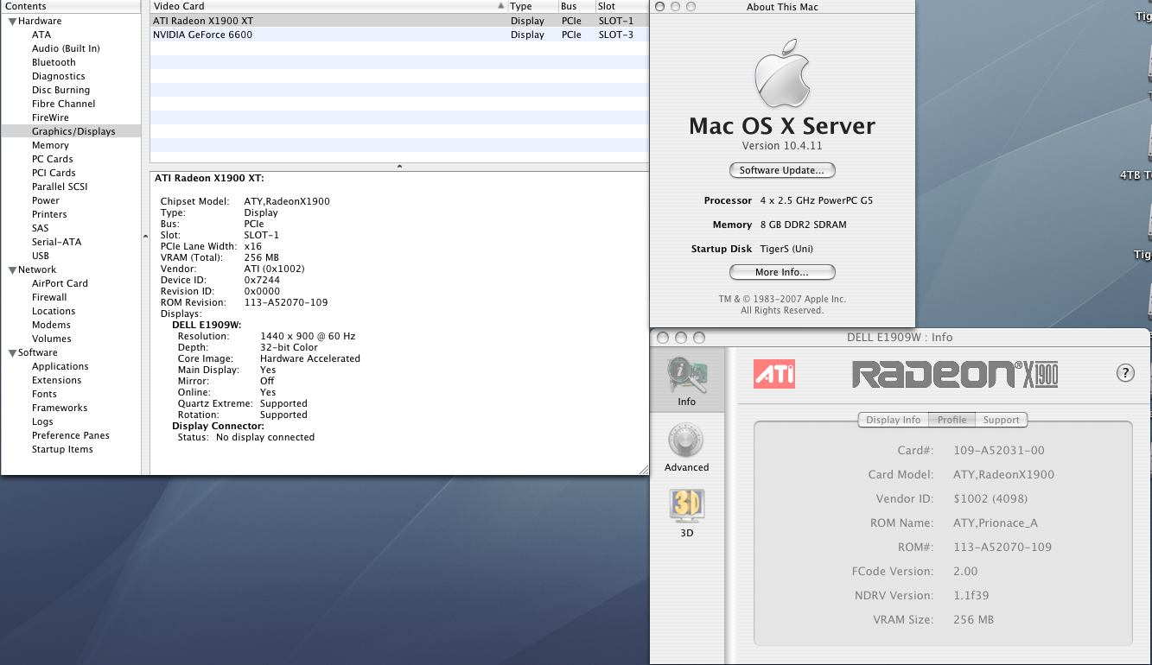1152x665 pixels.
Task: Click the sidebar collapse handle
Action: coord(145,237)
